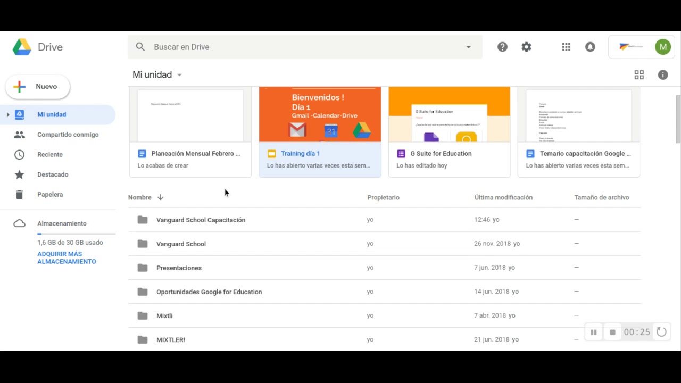The height and width of the screenshot is (383, 681).
Task: Focus the Buscar en Drive search field
Action: [x=305, y=47]
